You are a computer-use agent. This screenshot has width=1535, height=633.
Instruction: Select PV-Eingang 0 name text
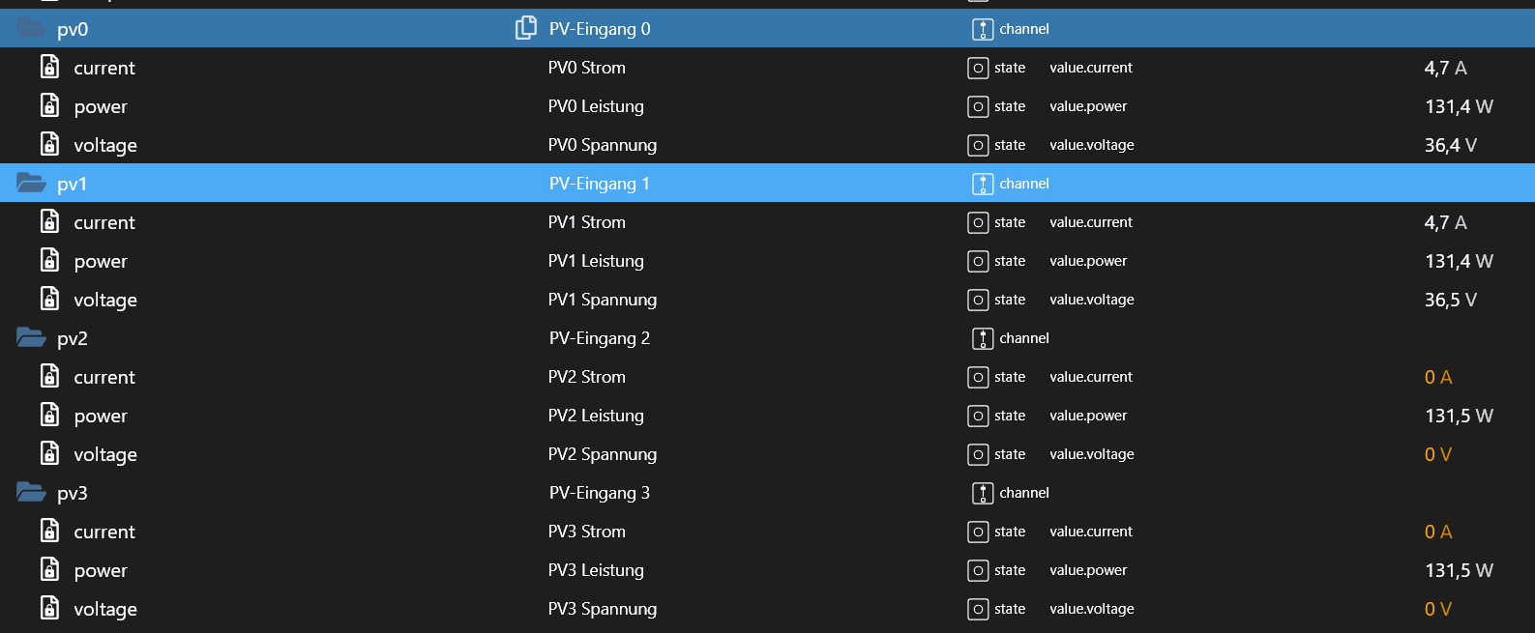tap(600, 29)
